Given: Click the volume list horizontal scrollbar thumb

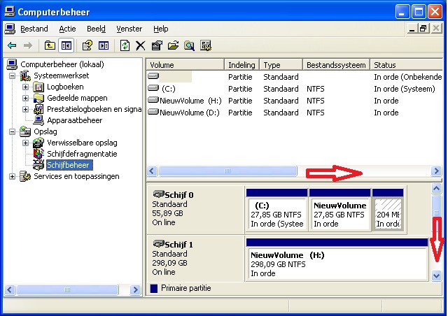Looking at the screenshot, I should coord(227,171).
